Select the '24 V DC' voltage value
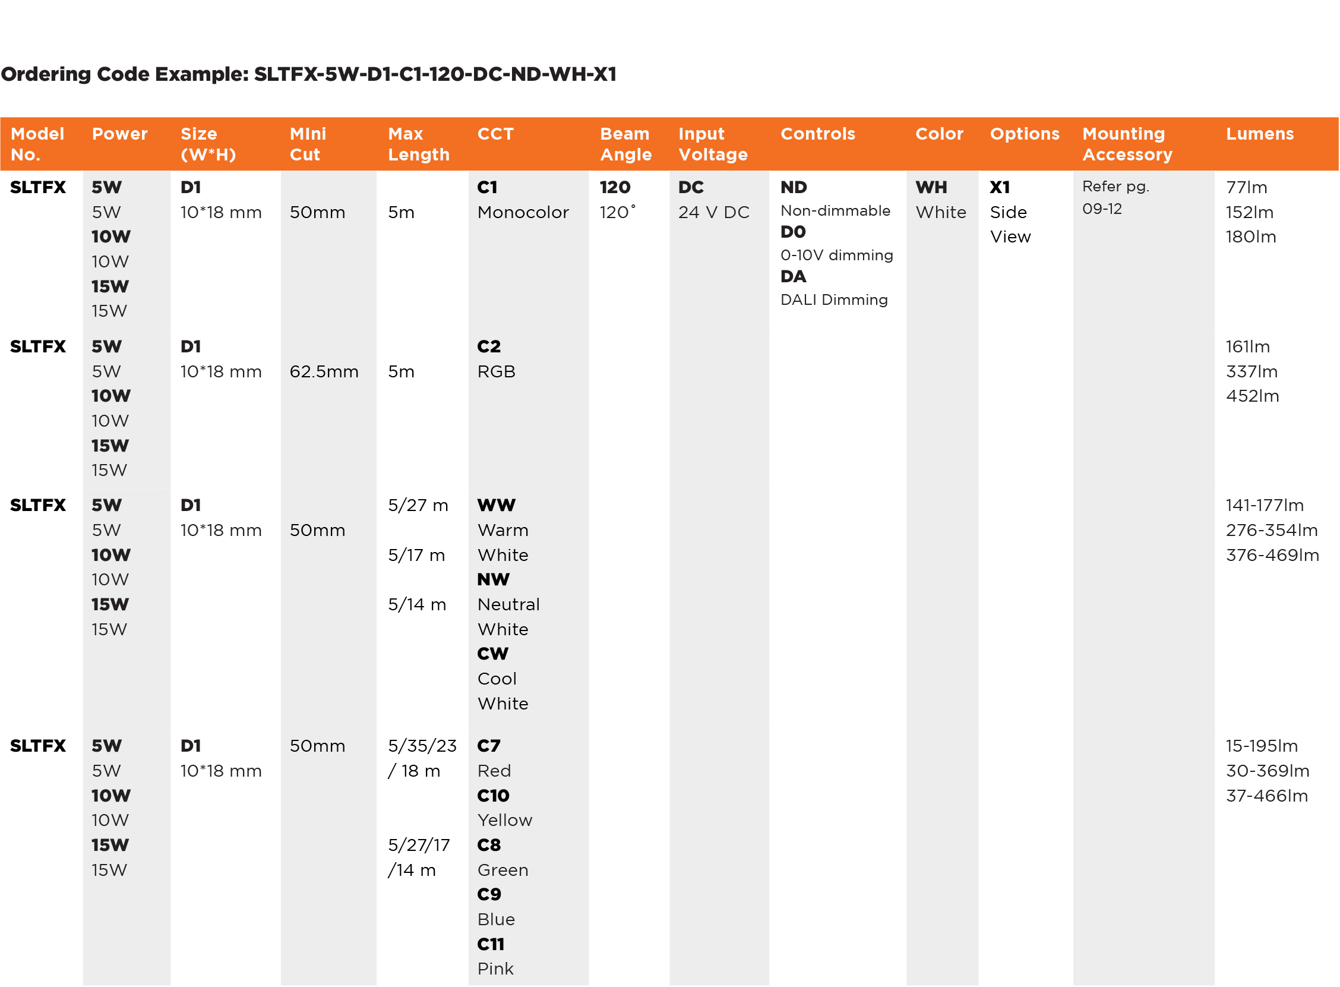This screenshot has width=1340, height=987. pos(713,213)
